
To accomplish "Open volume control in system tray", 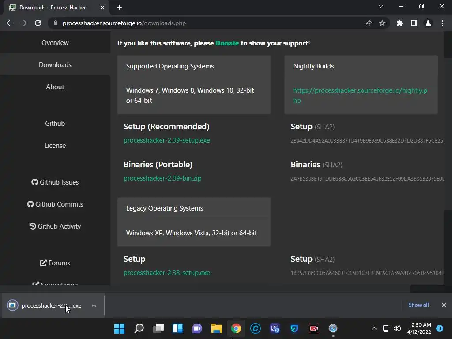I will coord(397,328).
